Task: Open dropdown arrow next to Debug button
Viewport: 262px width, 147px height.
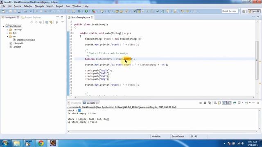Action: click(82, 11)
